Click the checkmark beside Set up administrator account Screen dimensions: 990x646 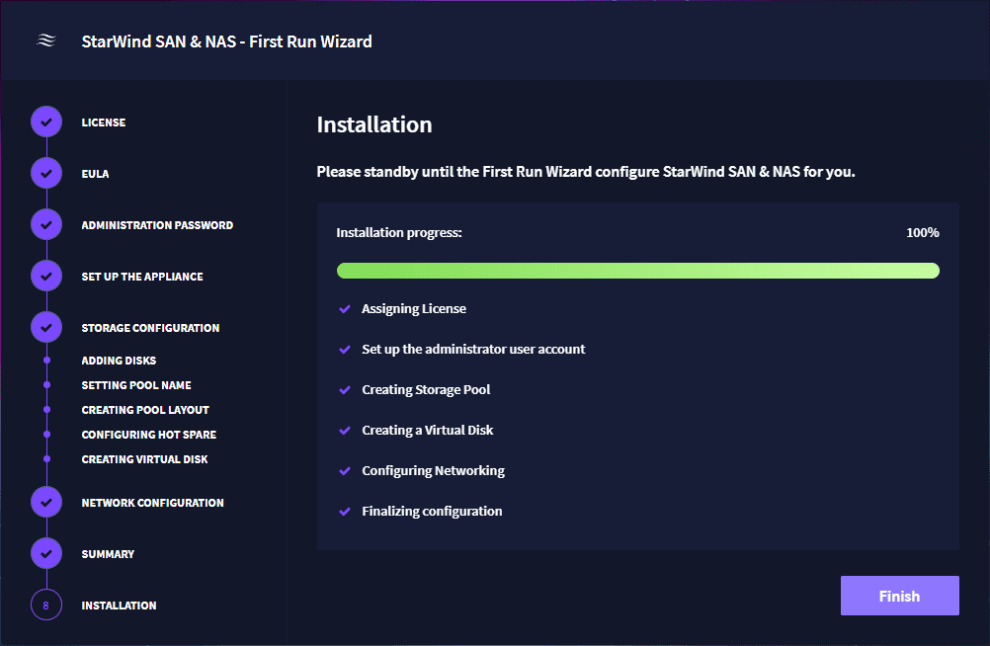pyautogui.click(x=345, y=350)
